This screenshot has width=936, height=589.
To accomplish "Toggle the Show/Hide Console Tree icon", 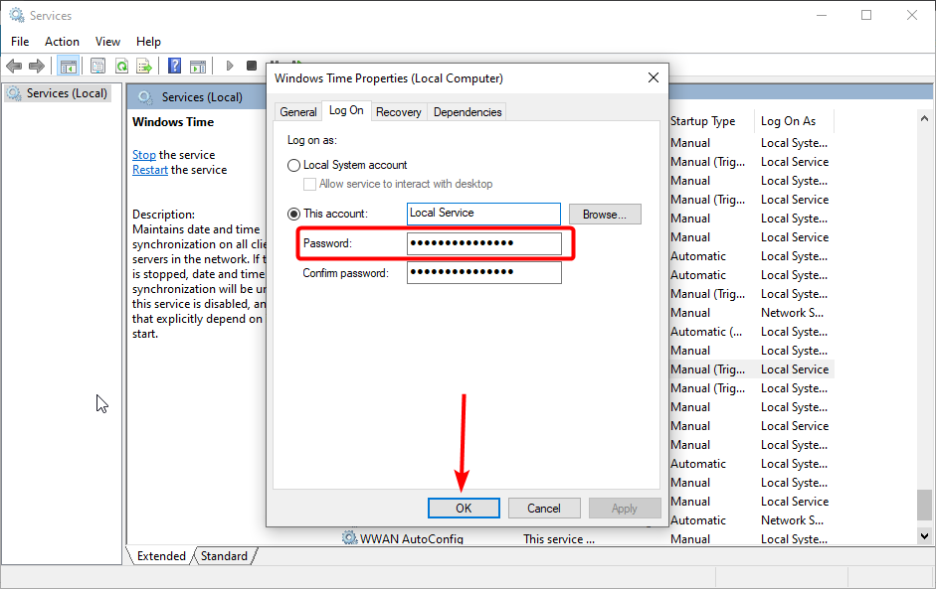I will click(68, 66).
